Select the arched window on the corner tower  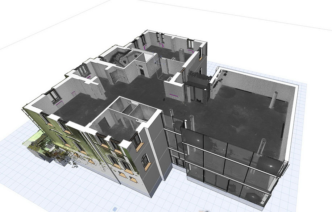[x=146, y=160]
